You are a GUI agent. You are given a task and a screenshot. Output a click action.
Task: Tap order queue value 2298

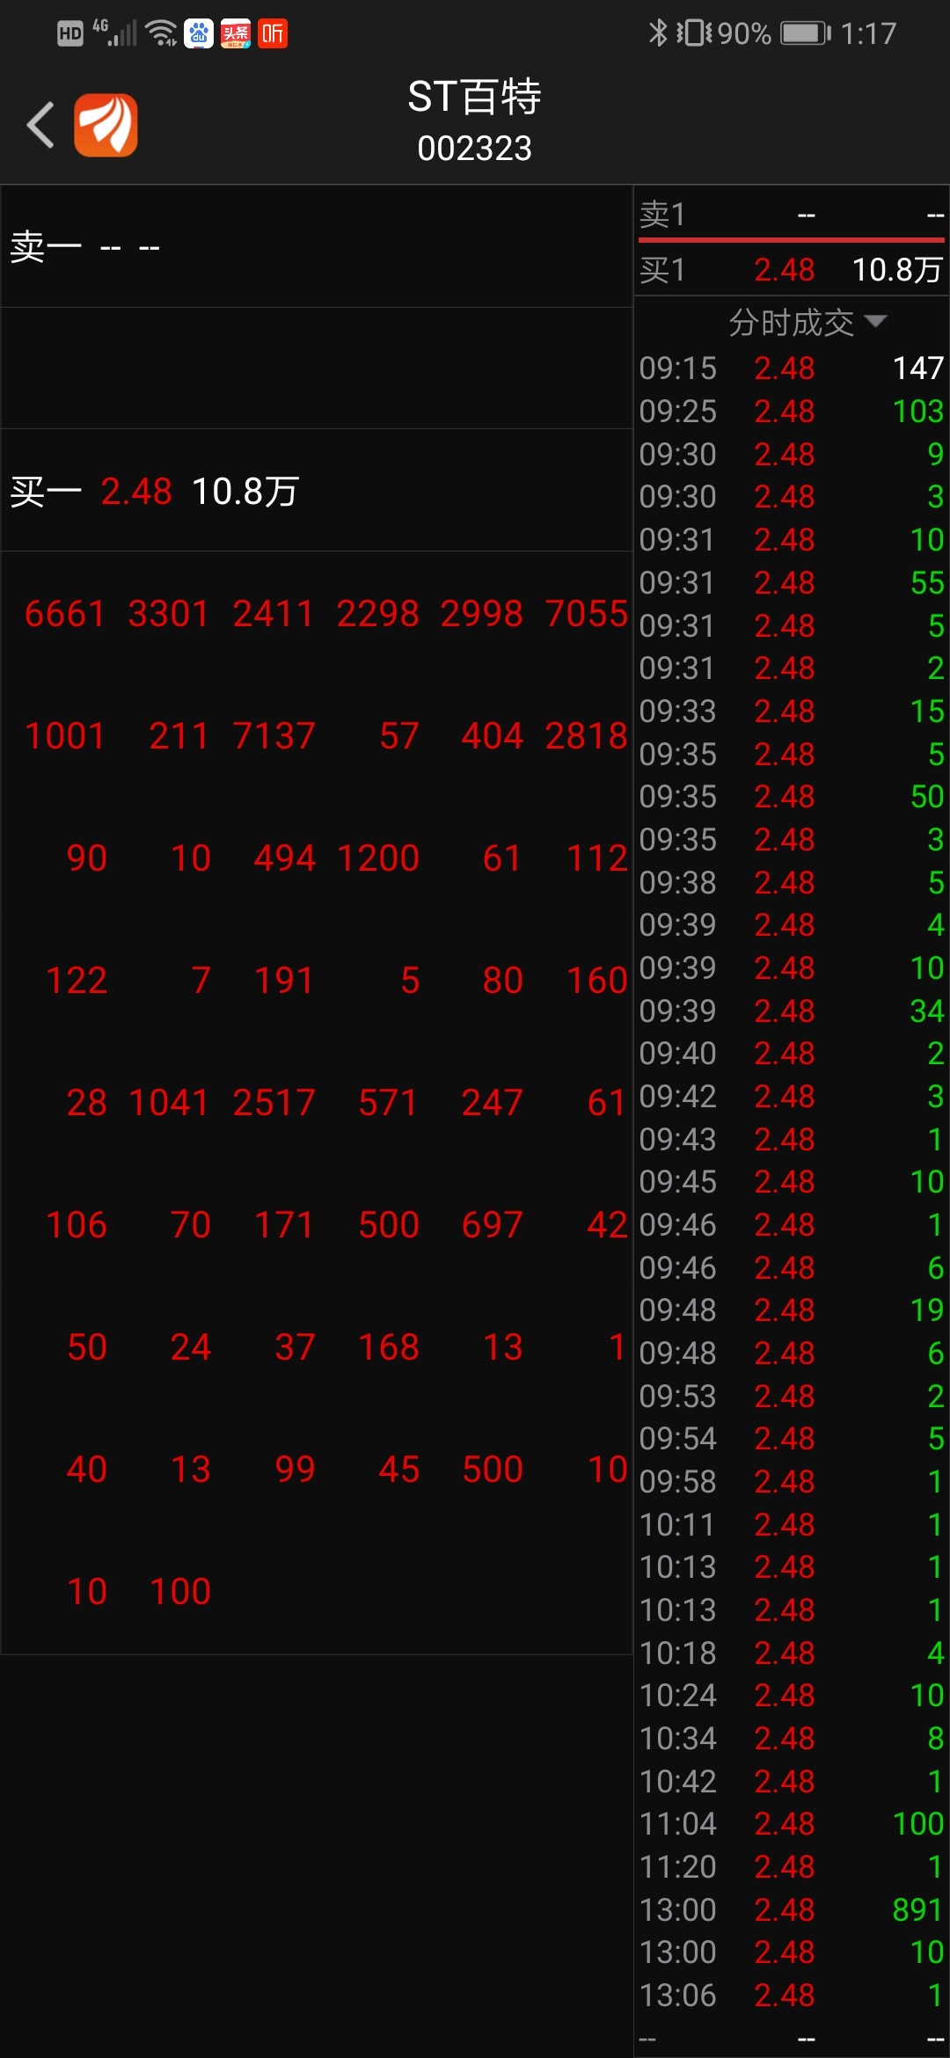[377, 613]
